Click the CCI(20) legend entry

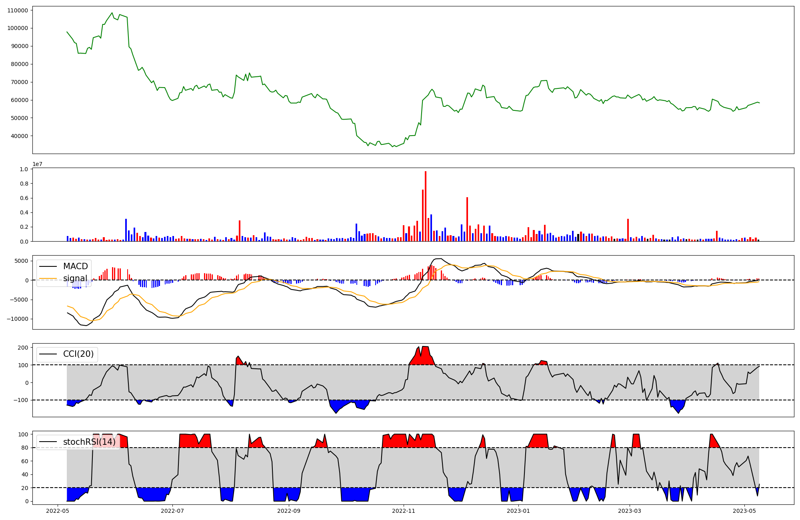tap(78, 354)
